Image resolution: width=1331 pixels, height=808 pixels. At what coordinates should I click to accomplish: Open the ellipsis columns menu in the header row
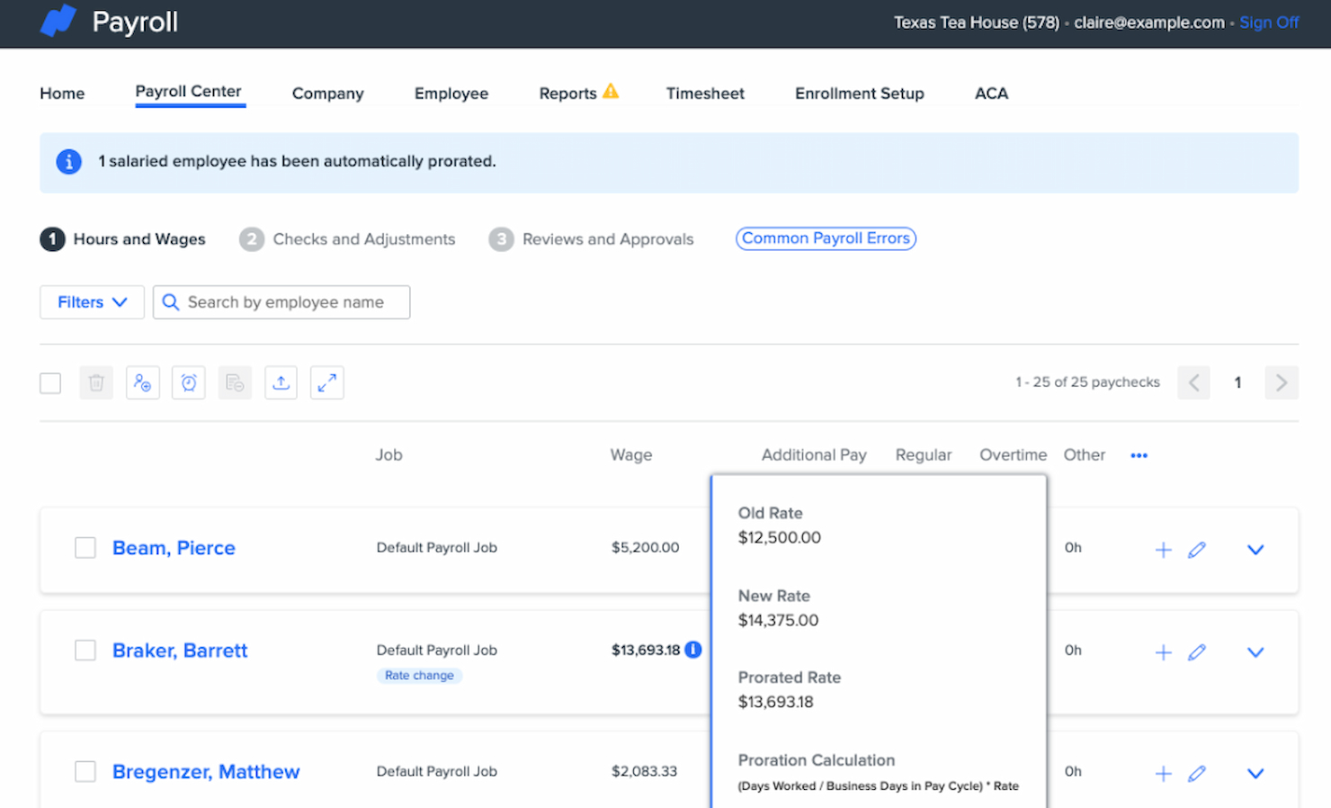pyautogui.click(x=1139, y=455)
